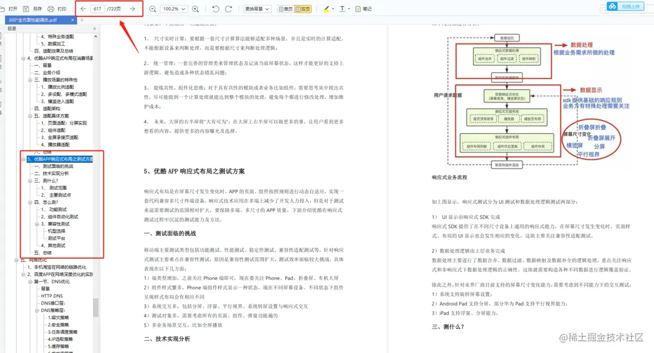The image size is (654, 353).
Task: Select outline item 5、数据加工
Action: 53,44
